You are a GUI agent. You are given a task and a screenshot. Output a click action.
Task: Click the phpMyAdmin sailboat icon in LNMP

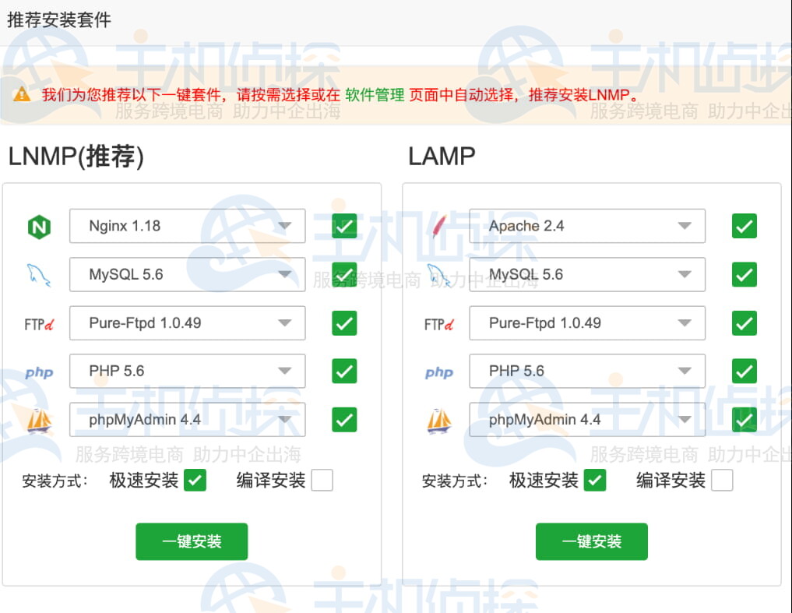tap(39, 421)
